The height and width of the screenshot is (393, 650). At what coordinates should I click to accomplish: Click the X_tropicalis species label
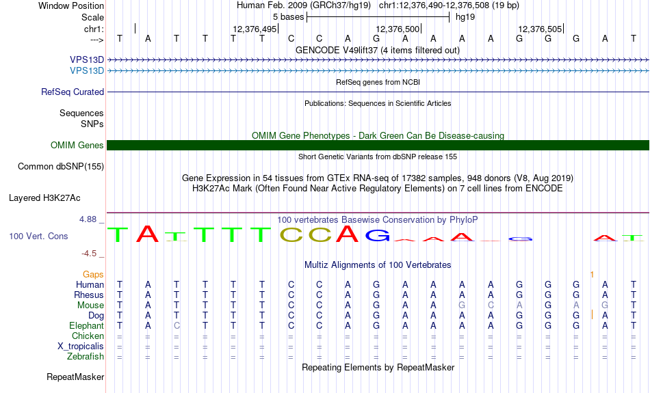(x=81, y=347)
